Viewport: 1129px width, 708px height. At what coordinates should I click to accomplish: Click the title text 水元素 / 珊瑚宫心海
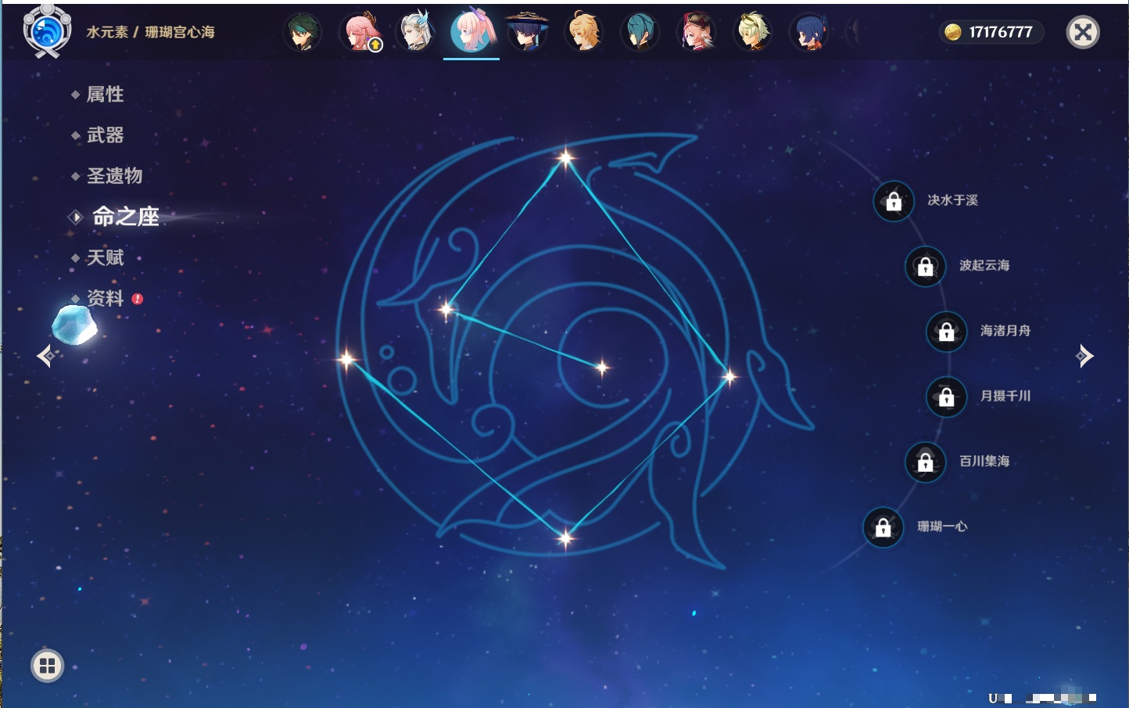[150, 32]
